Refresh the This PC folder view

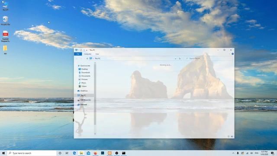pyautogui.click(x=180, y=58)
